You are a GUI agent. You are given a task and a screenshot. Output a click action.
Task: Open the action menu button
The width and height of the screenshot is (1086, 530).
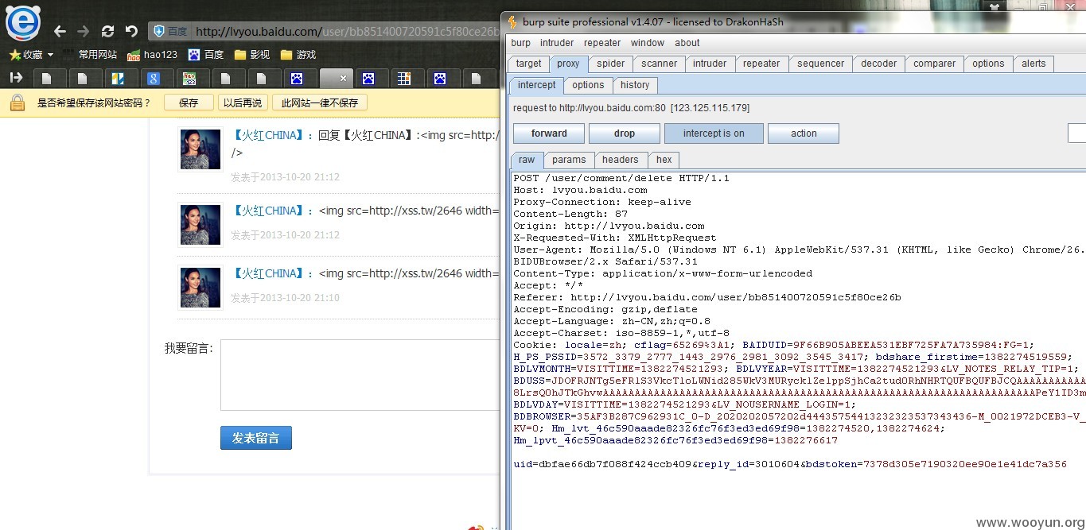[804, 133]
